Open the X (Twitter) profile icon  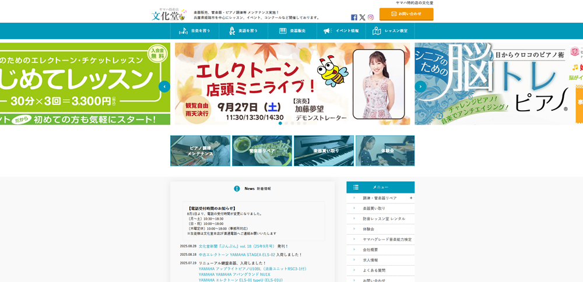(x=362, y=17)
